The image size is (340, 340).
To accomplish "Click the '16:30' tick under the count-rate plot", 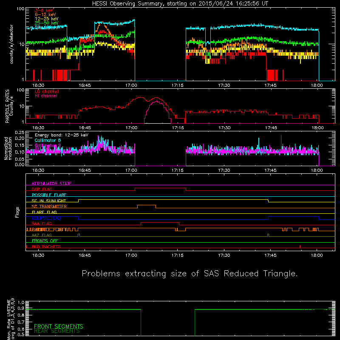I will (38, 85).
